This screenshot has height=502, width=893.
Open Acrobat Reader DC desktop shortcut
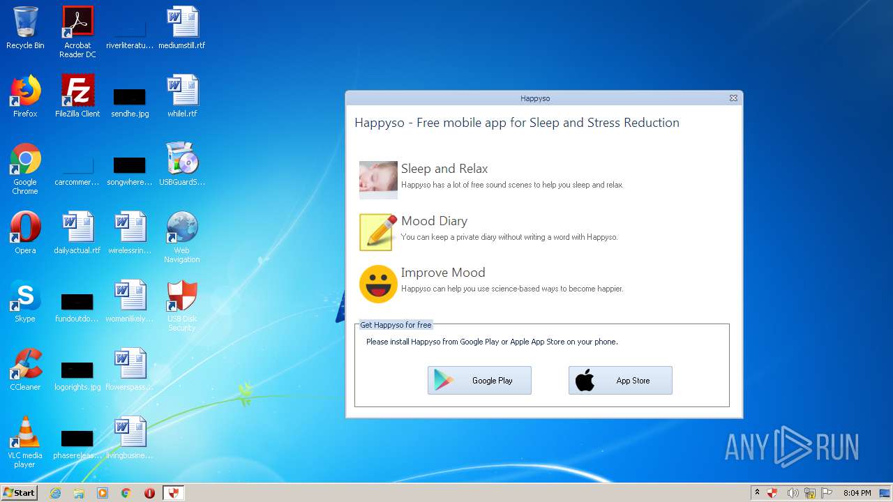pos(77,32)
